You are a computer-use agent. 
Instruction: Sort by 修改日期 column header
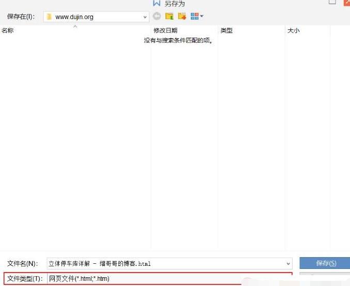(x=165, y=30)
